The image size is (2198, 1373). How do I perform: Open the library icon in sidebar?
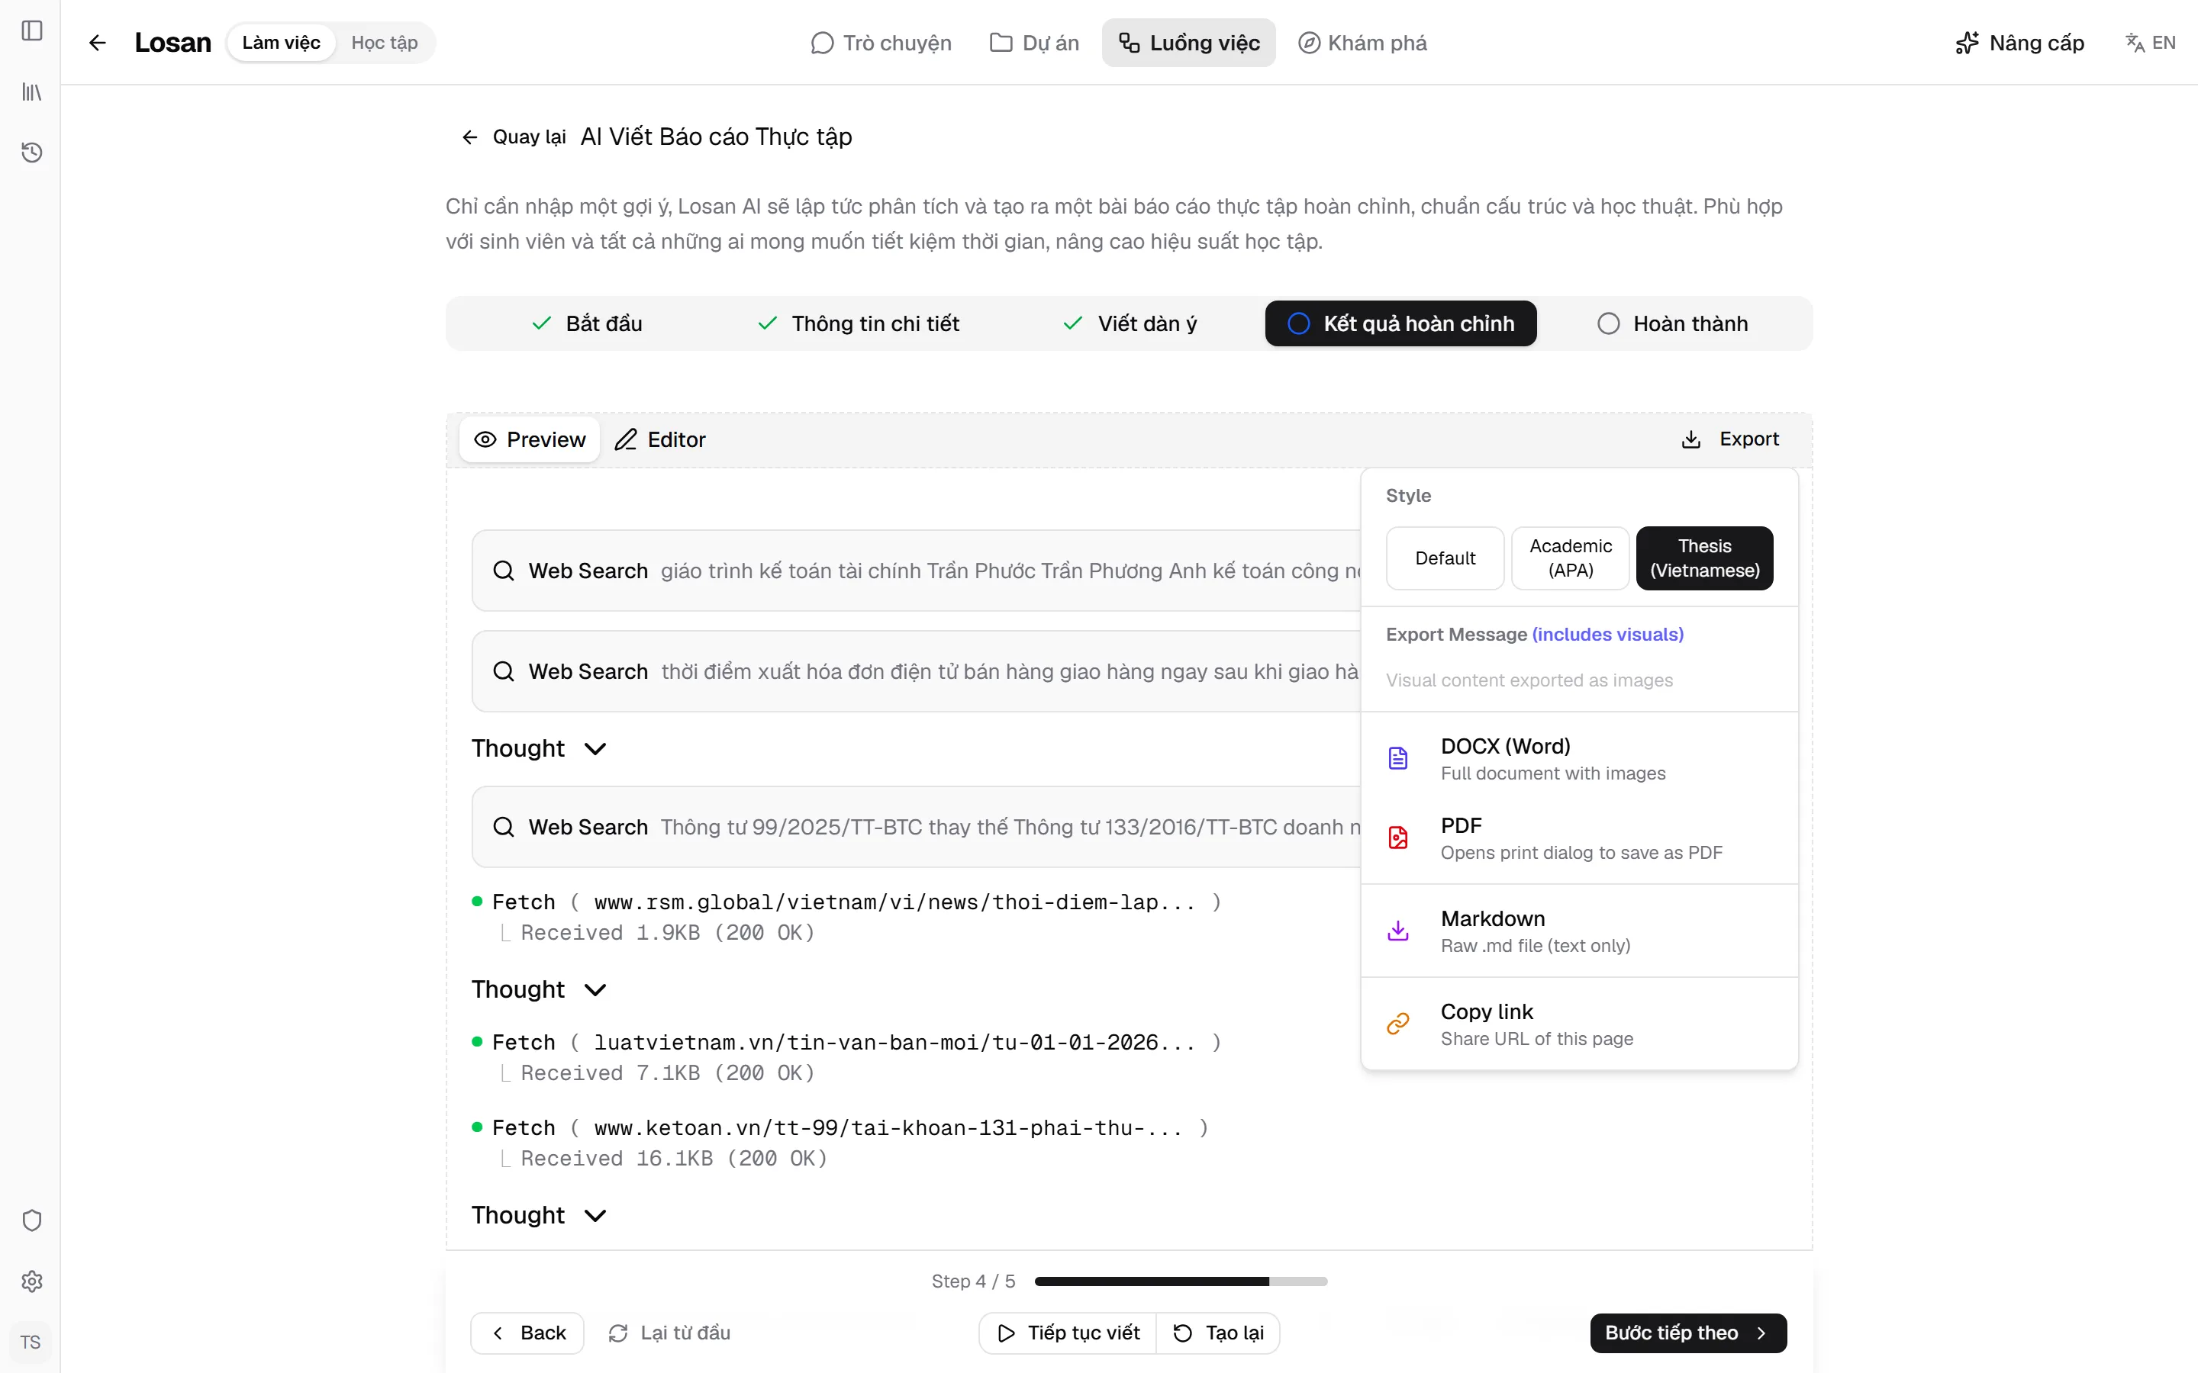point(32,92)
